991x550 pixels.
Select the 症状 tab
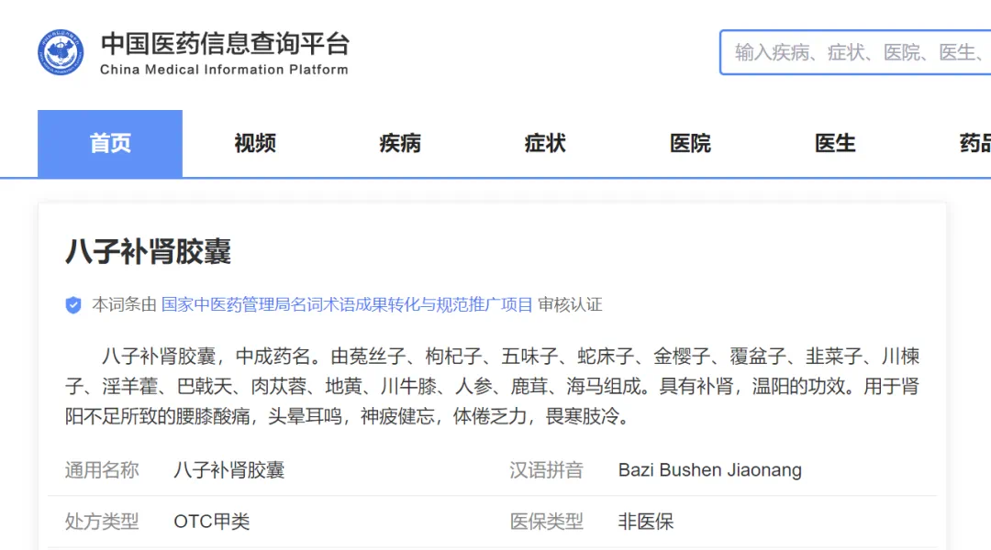544,143
